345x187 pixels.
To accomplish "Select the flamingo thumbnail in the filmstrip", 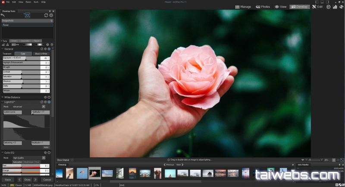I will tap(82, 173).
